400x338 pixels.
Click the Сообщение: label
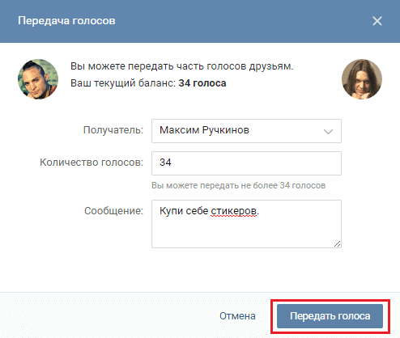(113, 211)
